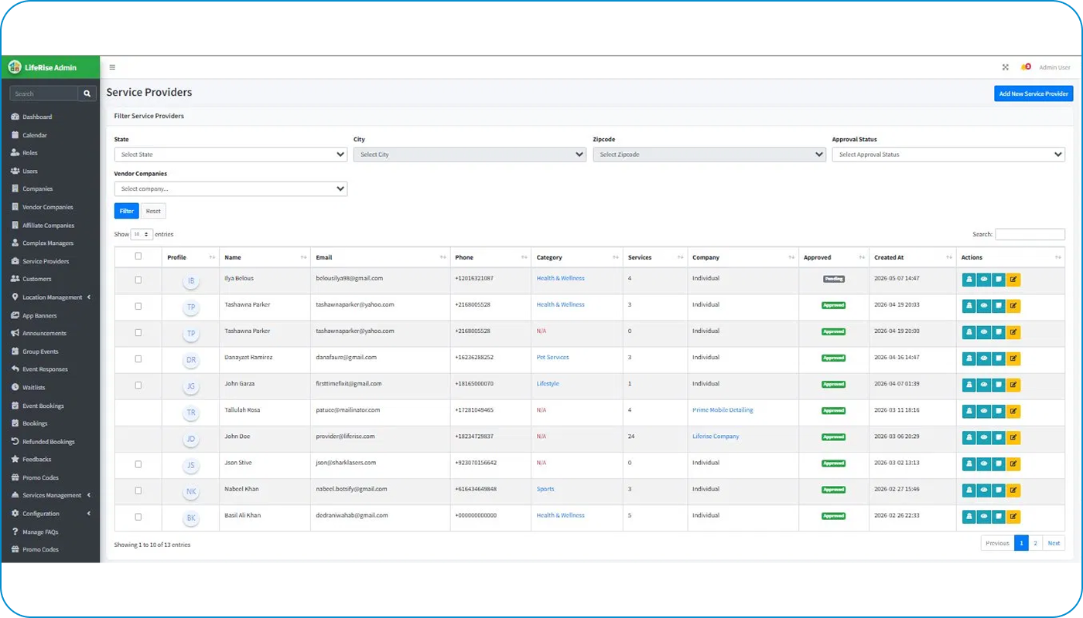This screenshot has height=618, width=1083.
Task: Click the edit icon for John Garza
Action: [1013, 385]
